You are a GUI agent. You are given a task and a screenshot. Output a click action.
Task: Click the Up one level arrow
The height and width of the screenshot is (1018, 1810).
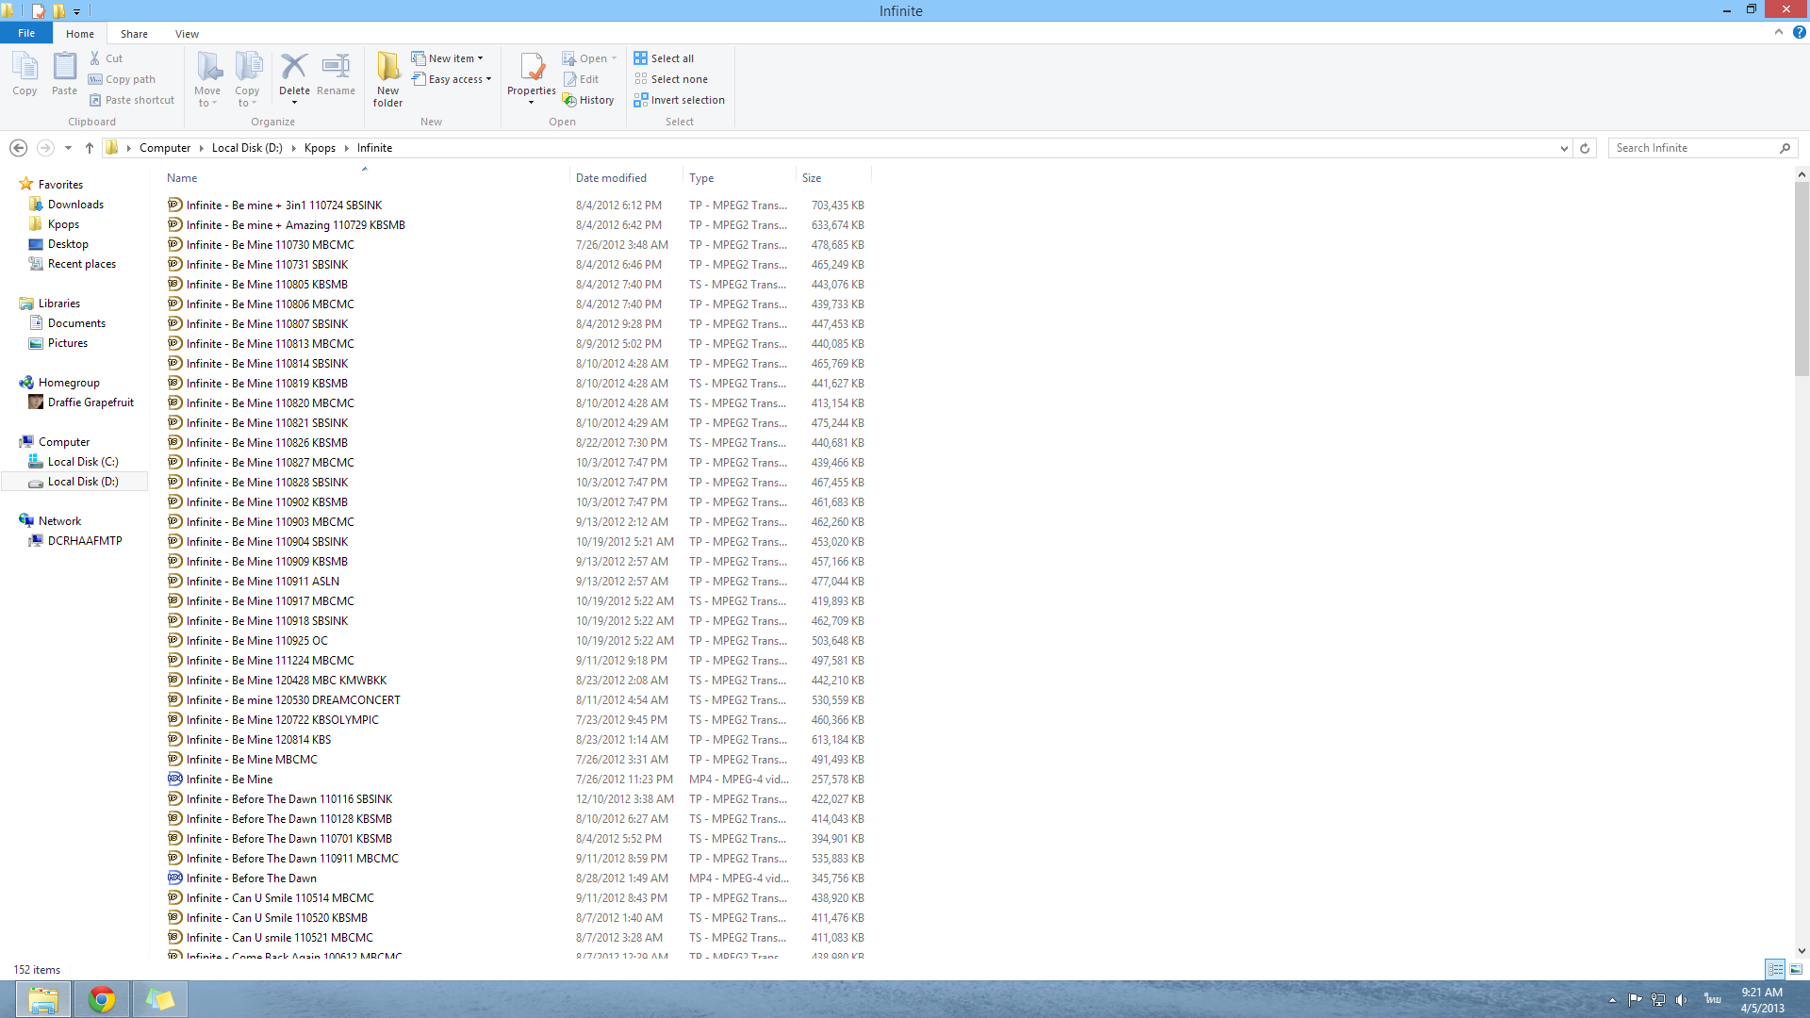coord(90,148)
